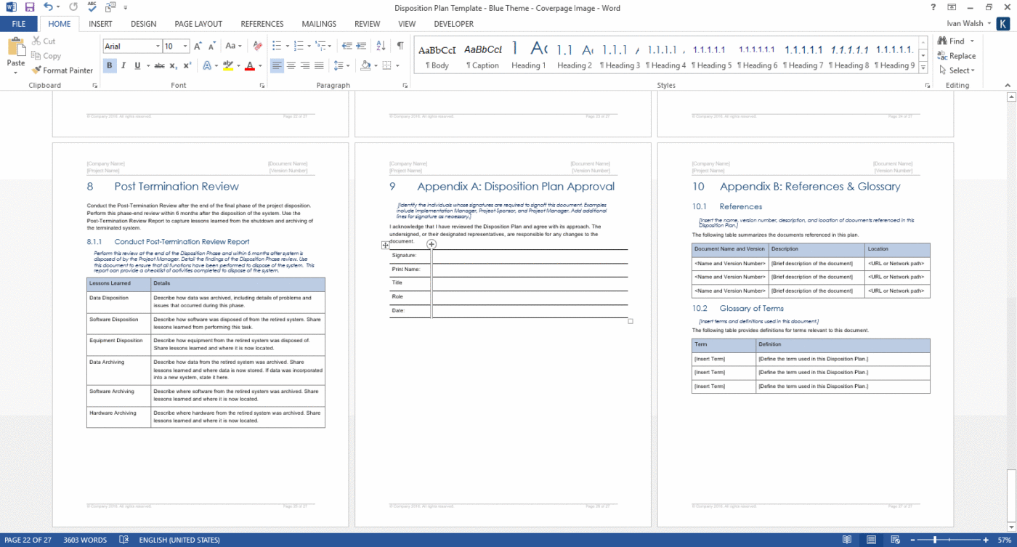Open the DEVELOPER ribbon tab
This screenshot has width=1017, height=547.
453,23
